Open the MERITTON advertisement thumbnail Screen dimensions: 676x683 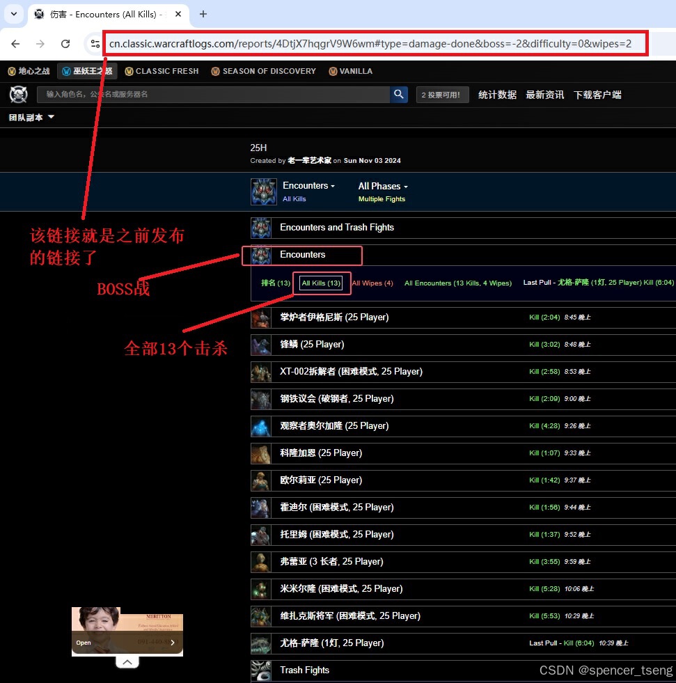127,631
